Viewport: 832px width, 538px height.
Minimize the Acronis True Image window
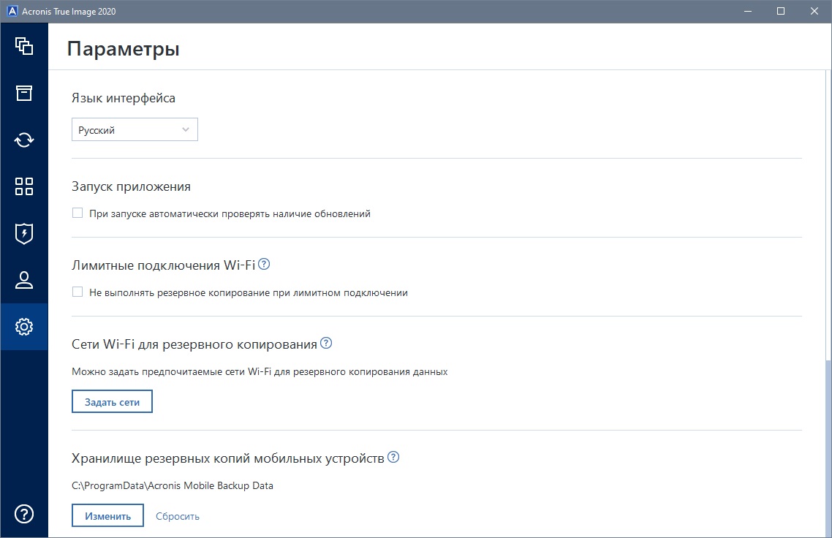(x=747, y=11)
